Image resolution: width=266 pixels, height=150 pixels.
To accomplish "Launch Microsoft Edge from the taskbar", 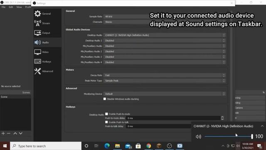I will click(107, 146).
